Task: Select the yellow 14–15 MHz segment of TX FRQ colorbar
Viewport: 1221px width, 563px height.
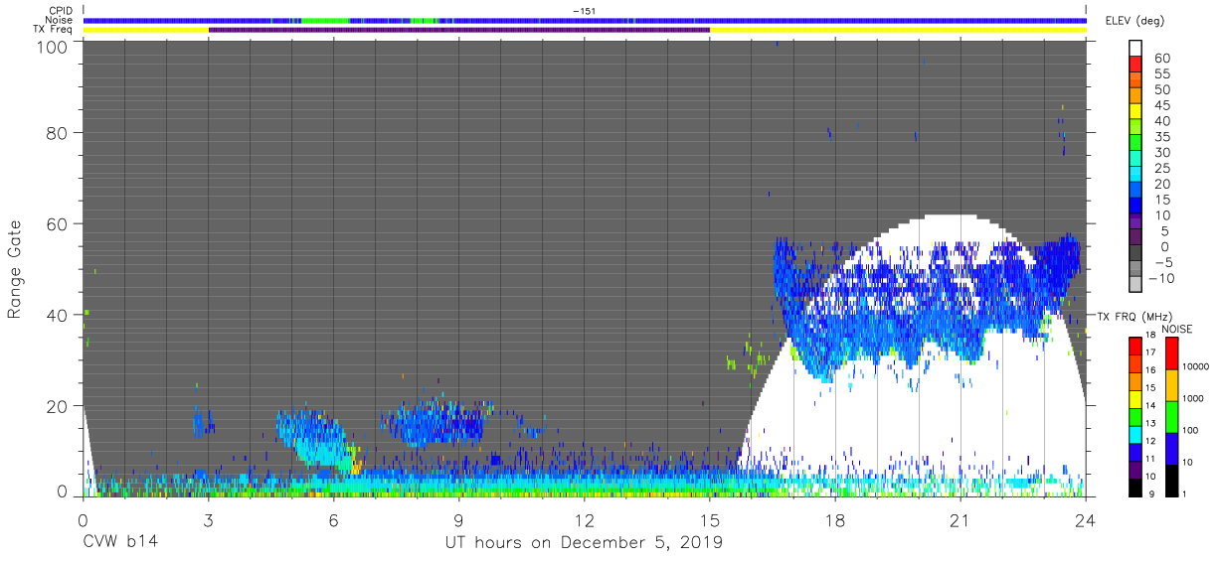Action: point(1135,397)
